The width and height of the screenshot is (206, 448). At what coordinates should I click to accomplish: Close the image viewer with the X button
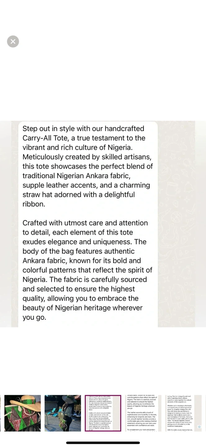[13, 41]
